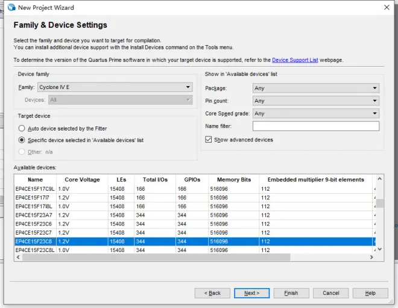Viewport: 398px width, 308px height.
Task: Click the device list scroll down arrow
Action: point(380,249)
